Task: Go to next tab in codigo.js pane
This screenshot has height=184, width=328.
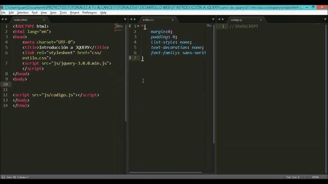Action: tap(223, 19)
